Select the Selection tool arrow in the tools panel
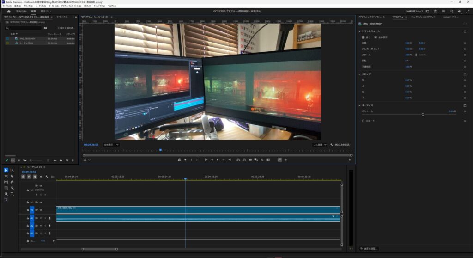The height and width of the screenshot is (258, 473). (x=6, y=170)
